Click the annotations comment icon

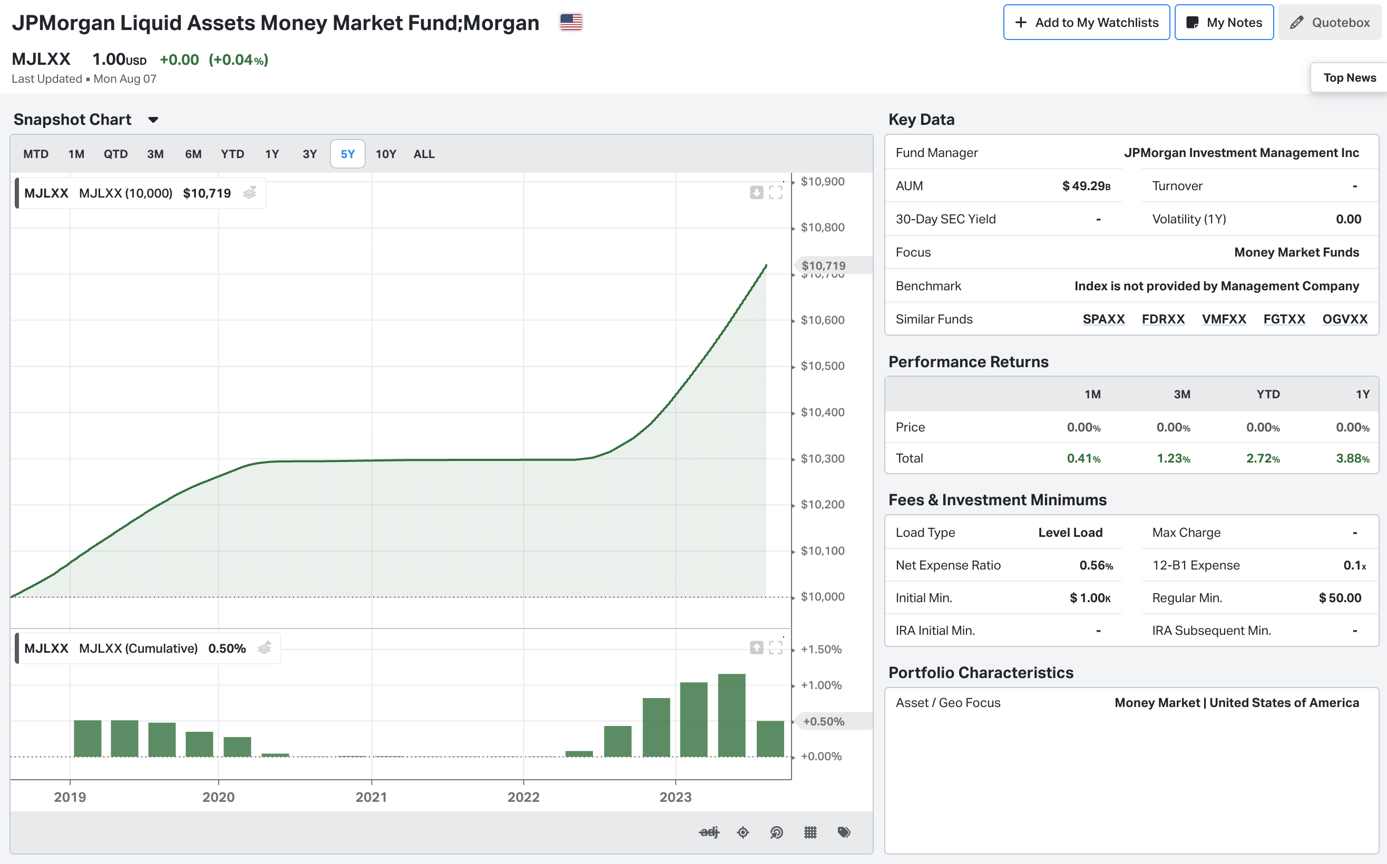pyautogui.click(x=776, y=832)
